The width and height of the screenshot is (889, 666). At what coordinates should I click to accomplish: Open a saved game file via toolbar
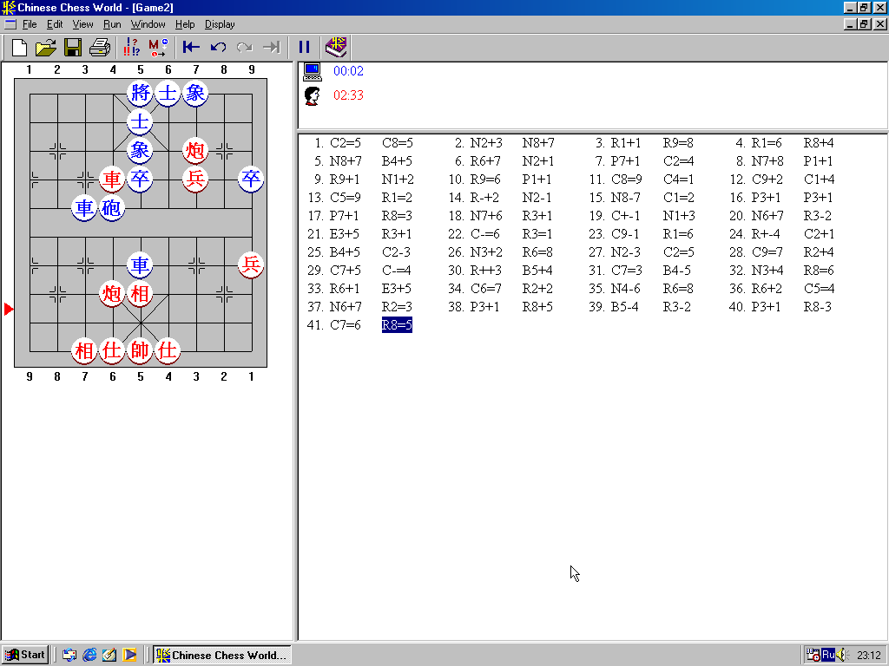coord(46,47)
